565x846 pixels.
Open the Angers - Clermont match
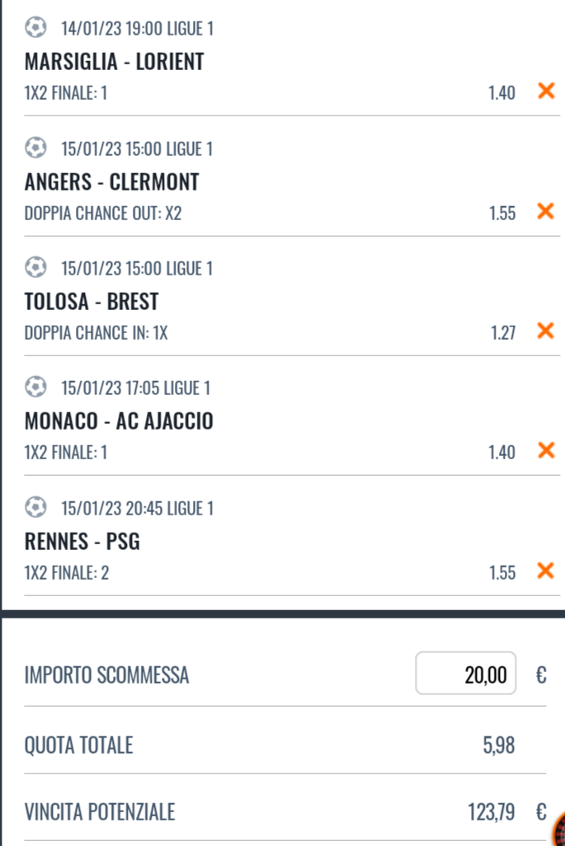(x=112, y=181)
